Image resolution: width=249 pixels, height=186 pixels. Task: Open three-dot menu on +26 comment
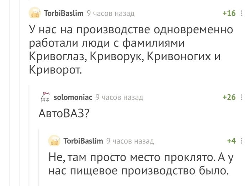coord(242,97)
